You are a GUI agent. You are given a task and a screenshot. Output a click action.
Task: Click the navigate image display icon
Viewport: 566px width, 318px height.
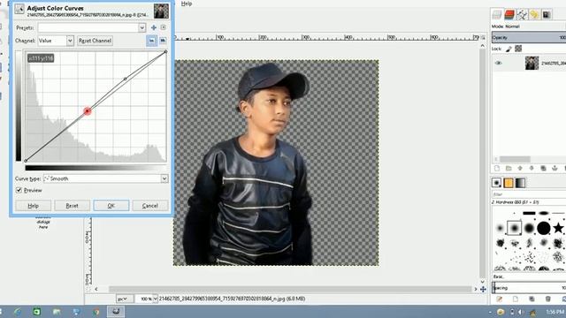pos(483,289)
